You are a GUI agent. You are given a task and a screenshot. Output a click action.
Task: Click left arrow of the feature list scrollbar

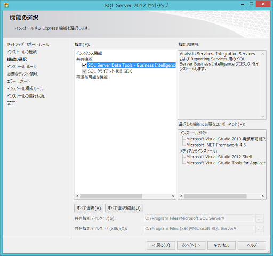77,196
